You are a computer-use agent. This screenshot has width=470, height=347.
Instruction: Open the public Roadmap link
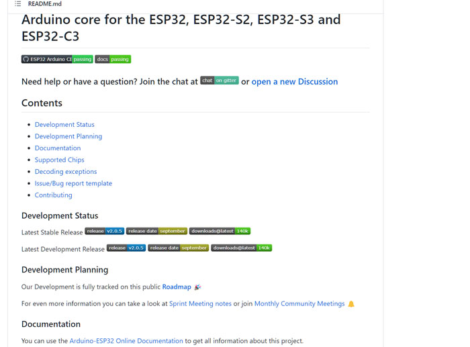[x=177, y=287]
